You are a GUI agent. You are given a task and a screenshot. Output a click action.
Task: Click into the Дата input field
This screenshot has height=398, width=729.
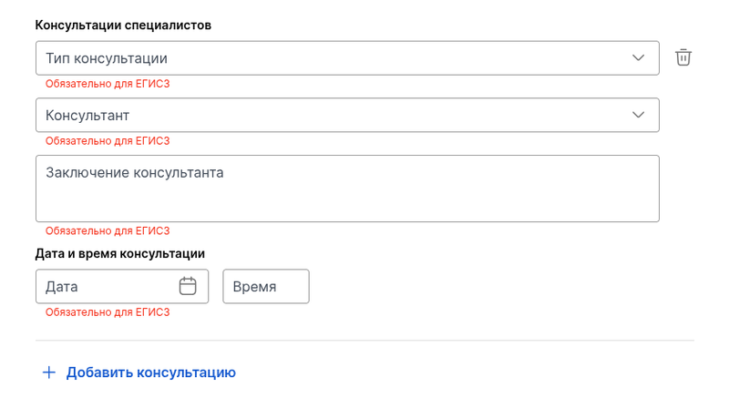click(x=122, y=287)
